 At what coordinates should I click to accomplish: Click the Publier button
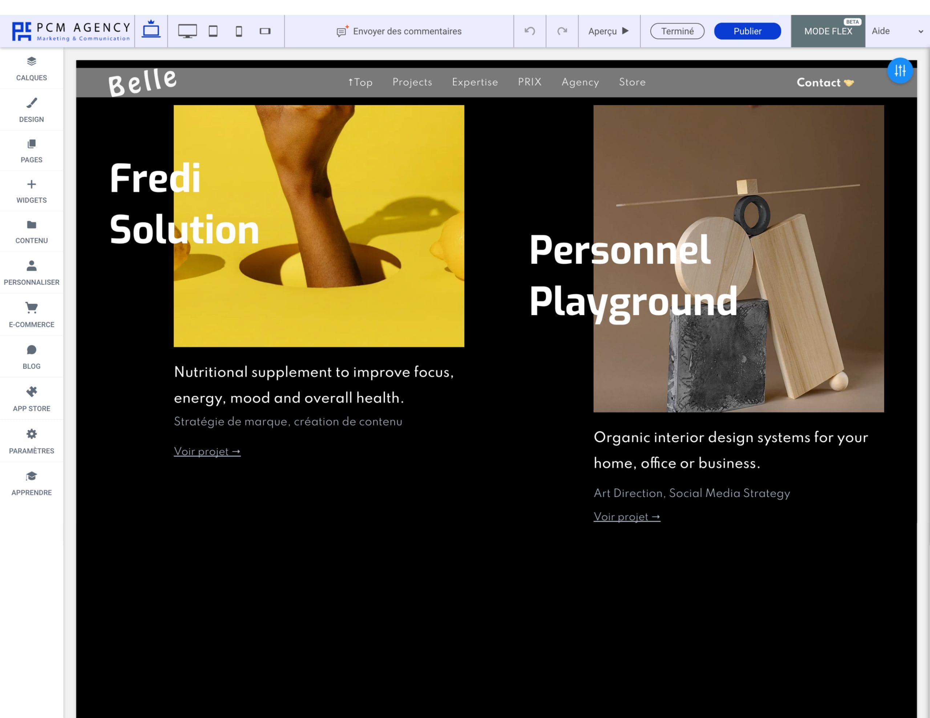click(x=747, y=31)
